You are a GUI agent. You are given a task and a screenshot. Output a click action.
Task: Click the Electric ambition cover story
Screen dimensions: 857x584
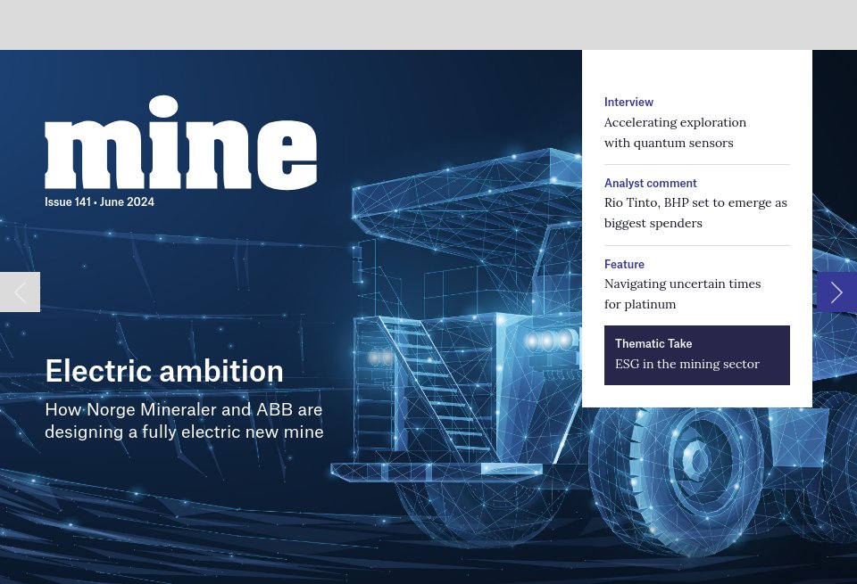pyautogui.click(x=163, y=370)
